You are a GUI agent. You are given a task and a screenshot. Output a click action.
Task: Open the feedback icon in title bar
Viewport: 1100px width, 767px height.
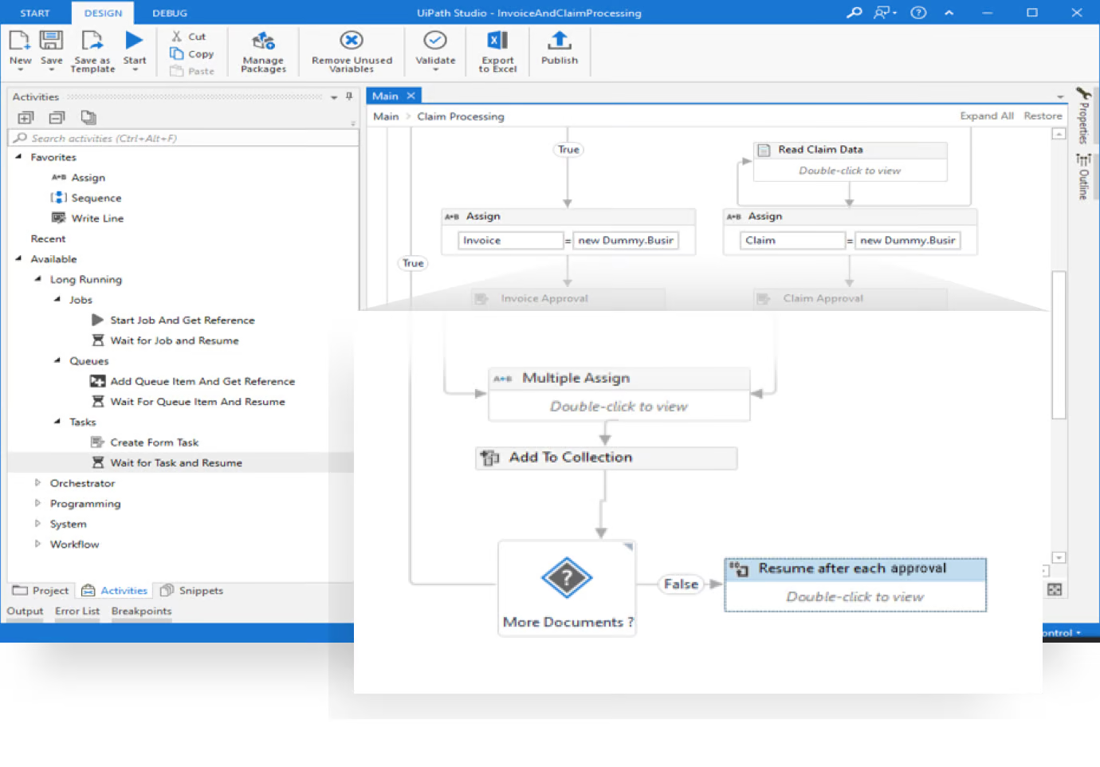(x=884, y=13)
